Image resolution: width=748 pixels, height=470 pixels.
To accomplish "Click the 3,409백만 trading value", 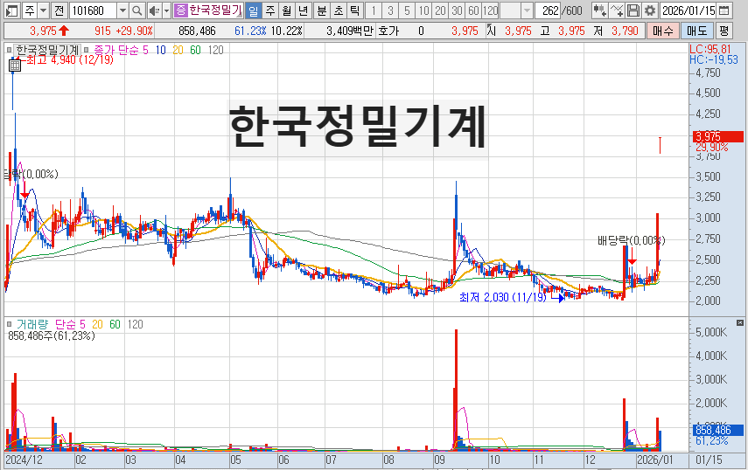I will (x=350, y=31).
